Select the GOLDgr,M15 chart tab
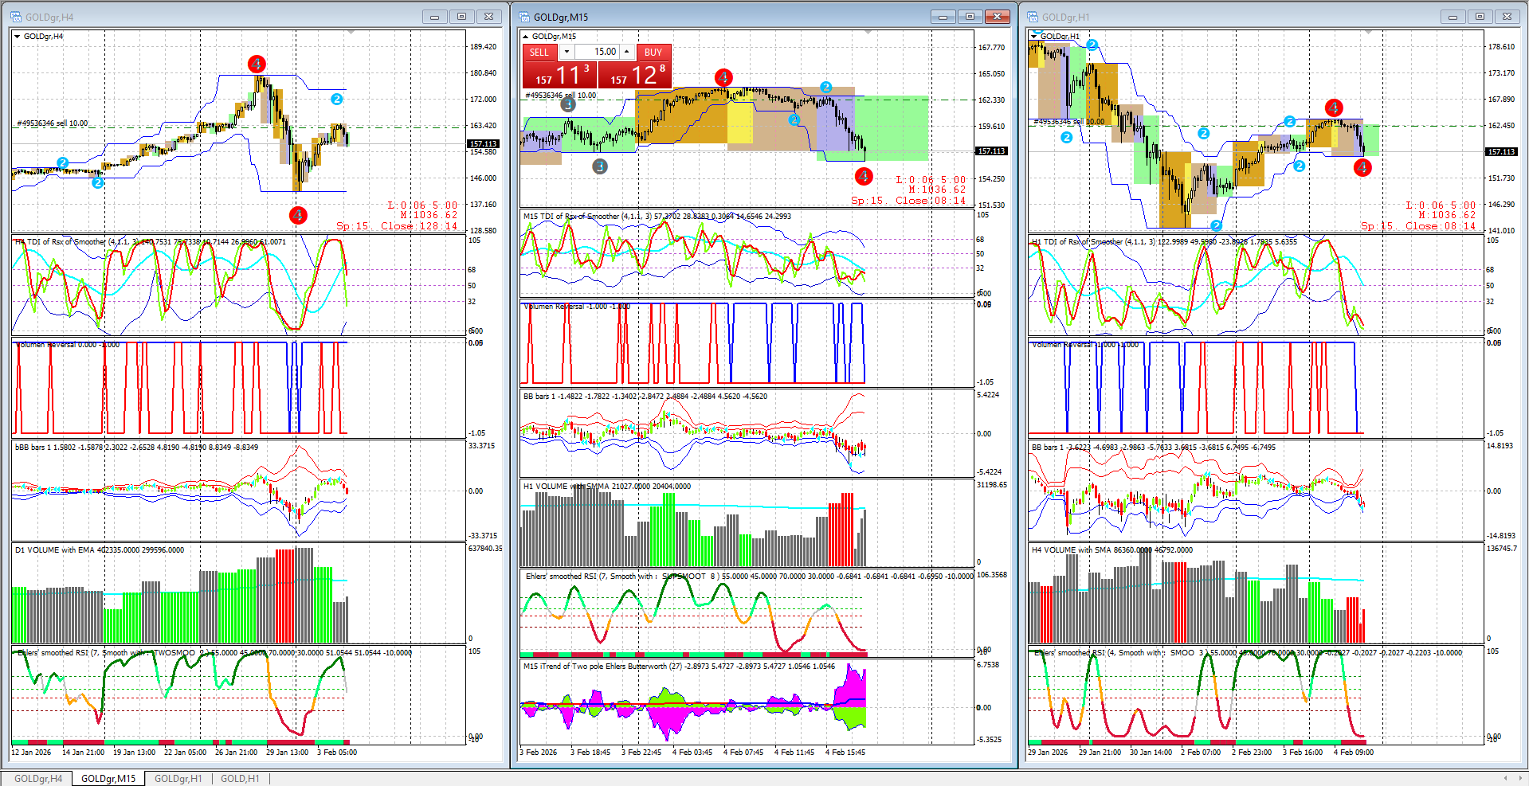The height and width of the screenshot is (786, 1529). pos(108,778)
